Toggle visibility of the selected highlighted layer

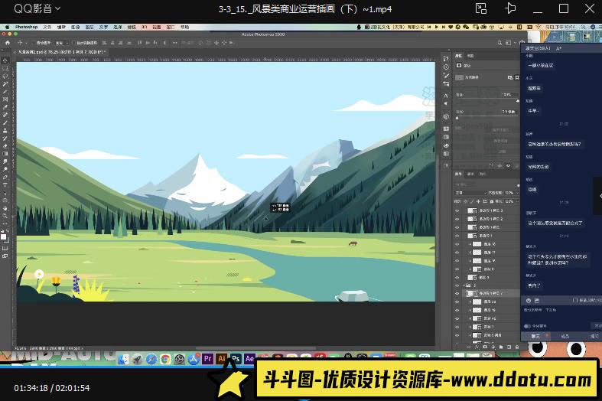tap(457, 293)
